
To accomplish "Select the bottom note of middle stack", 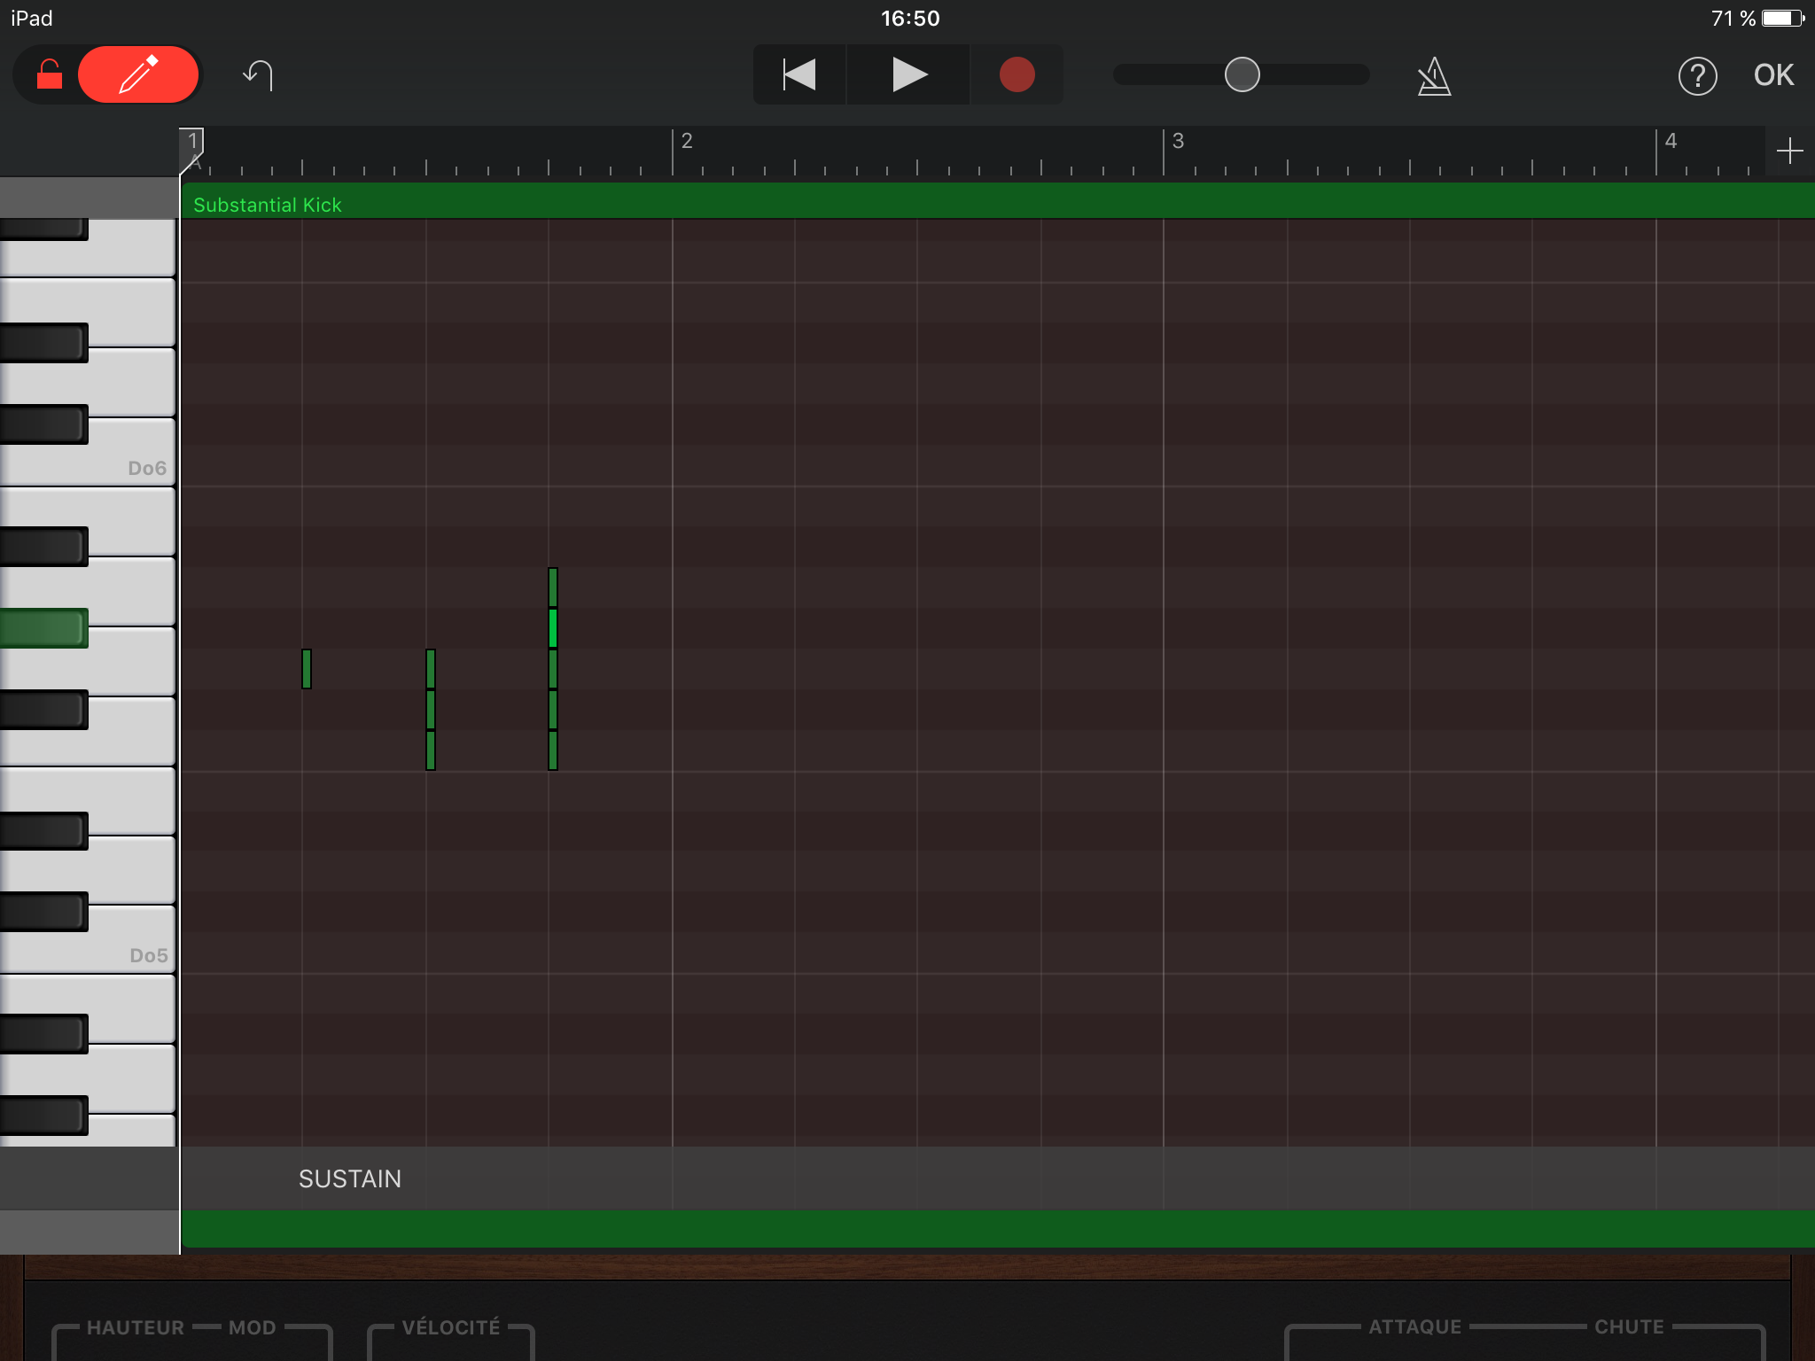I will coord(431,750).
